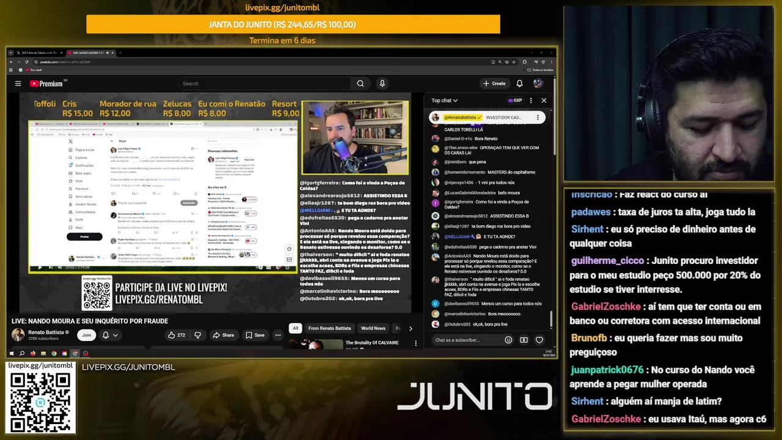Open 'The Brutality Of CALVAIRE' suggested video
The image size is (782, 440).
point(372,343)
